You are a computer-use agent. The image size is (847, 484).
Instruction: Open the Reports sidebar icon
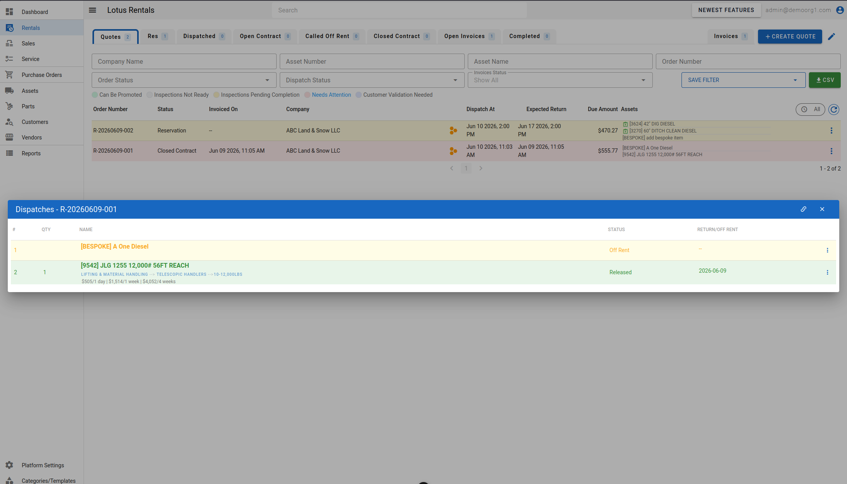[9, 153]
